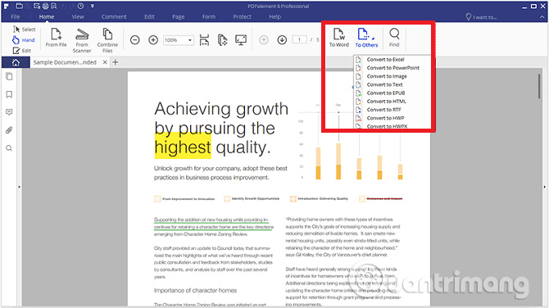Screen dimensions: 549x308
Task: Open the File menu
Action: point(16,17)
